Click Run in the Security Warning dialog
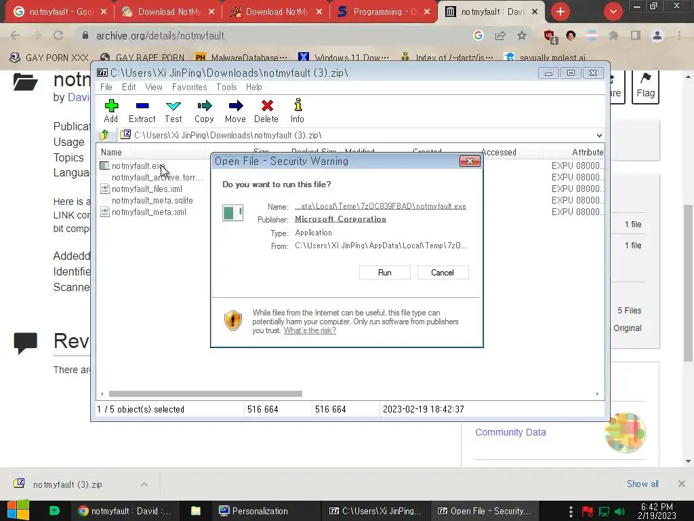The image size is (694, 521). (385, 273)
